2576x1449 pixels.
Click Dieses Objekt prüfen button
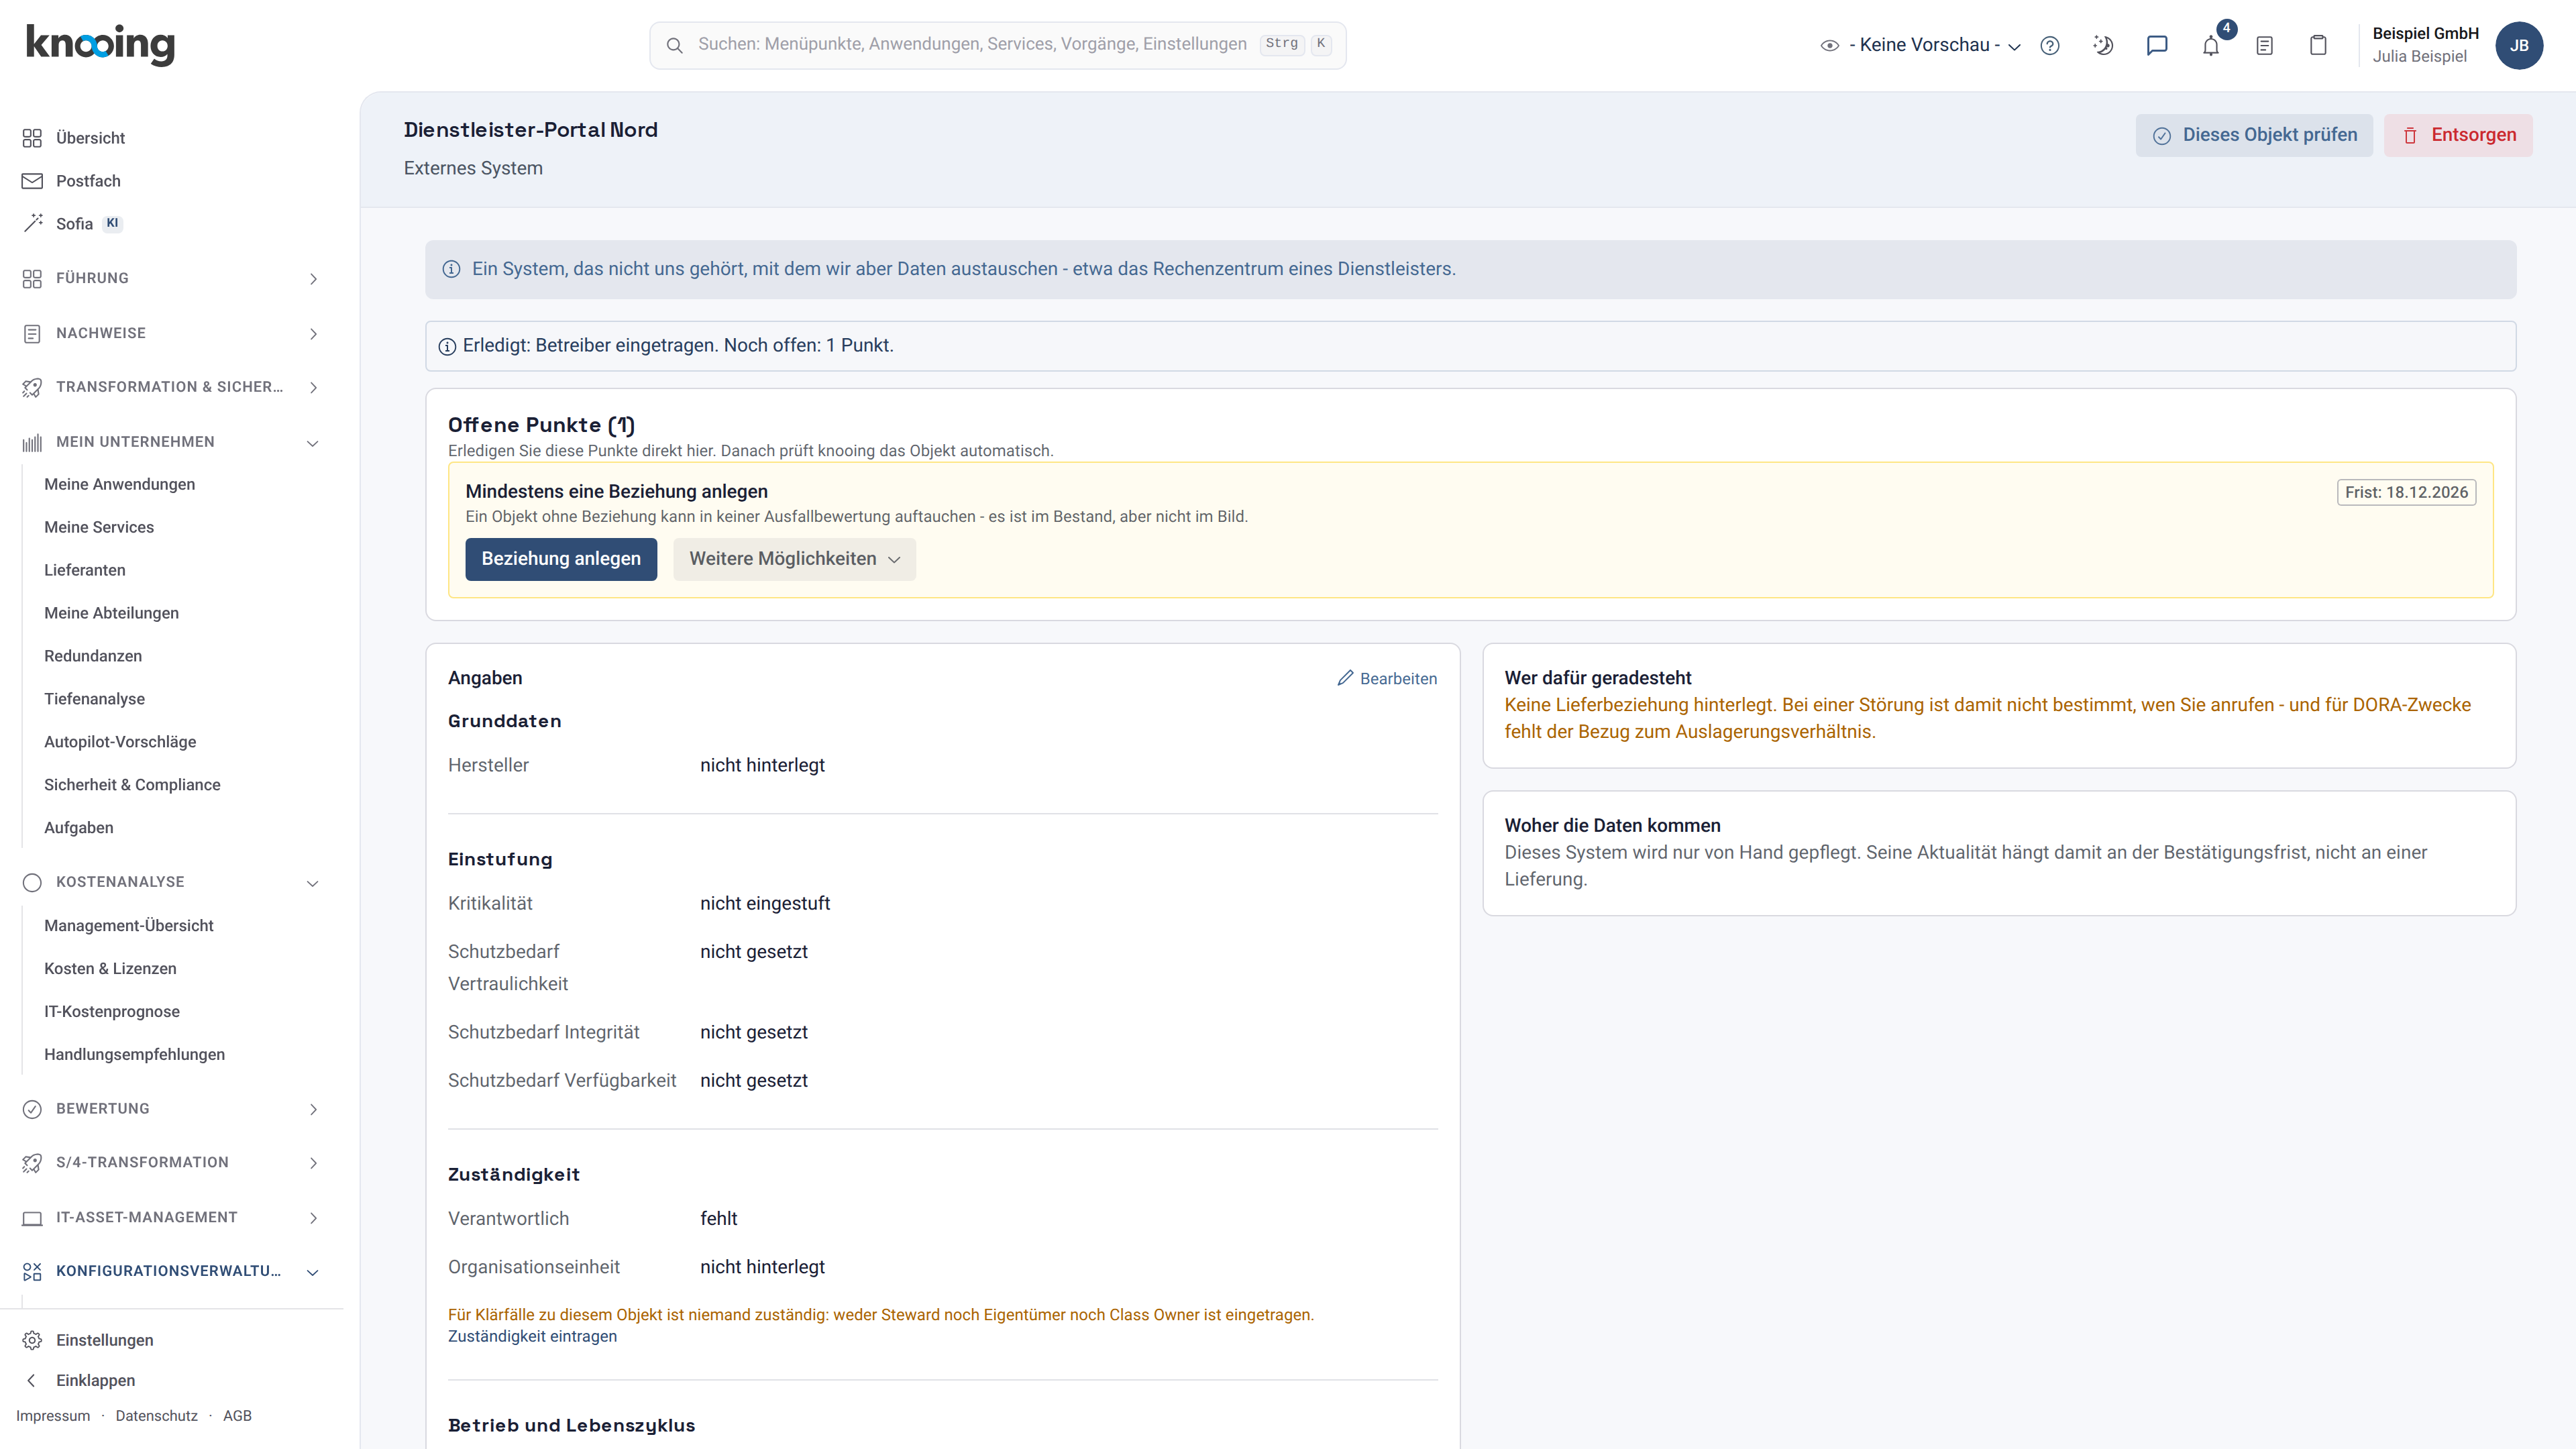click(2254, 135)
